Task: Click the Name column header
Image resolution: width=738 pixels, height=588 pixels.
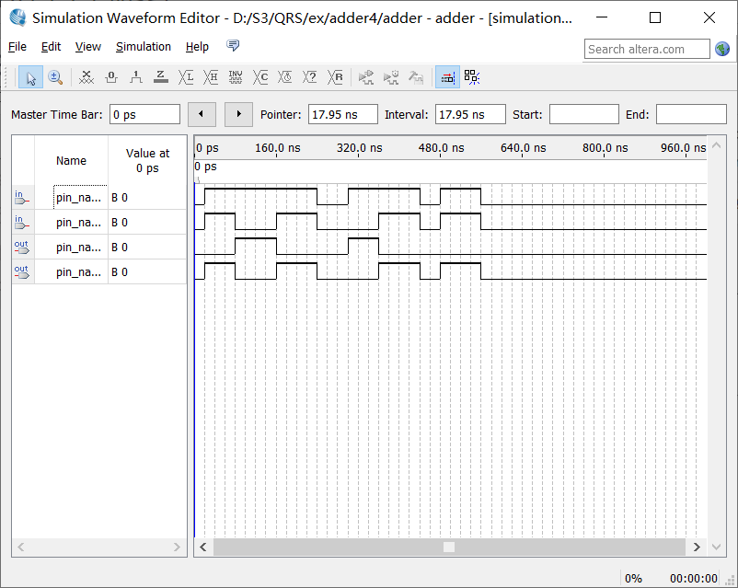Action: 71,160
